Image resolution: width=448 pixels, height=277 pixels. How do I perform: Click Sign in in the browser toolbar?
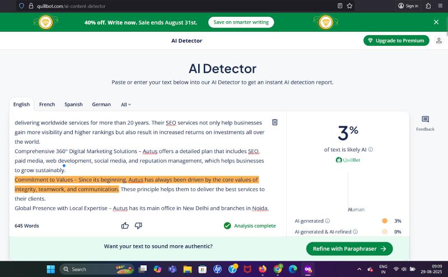click(408, 6)
